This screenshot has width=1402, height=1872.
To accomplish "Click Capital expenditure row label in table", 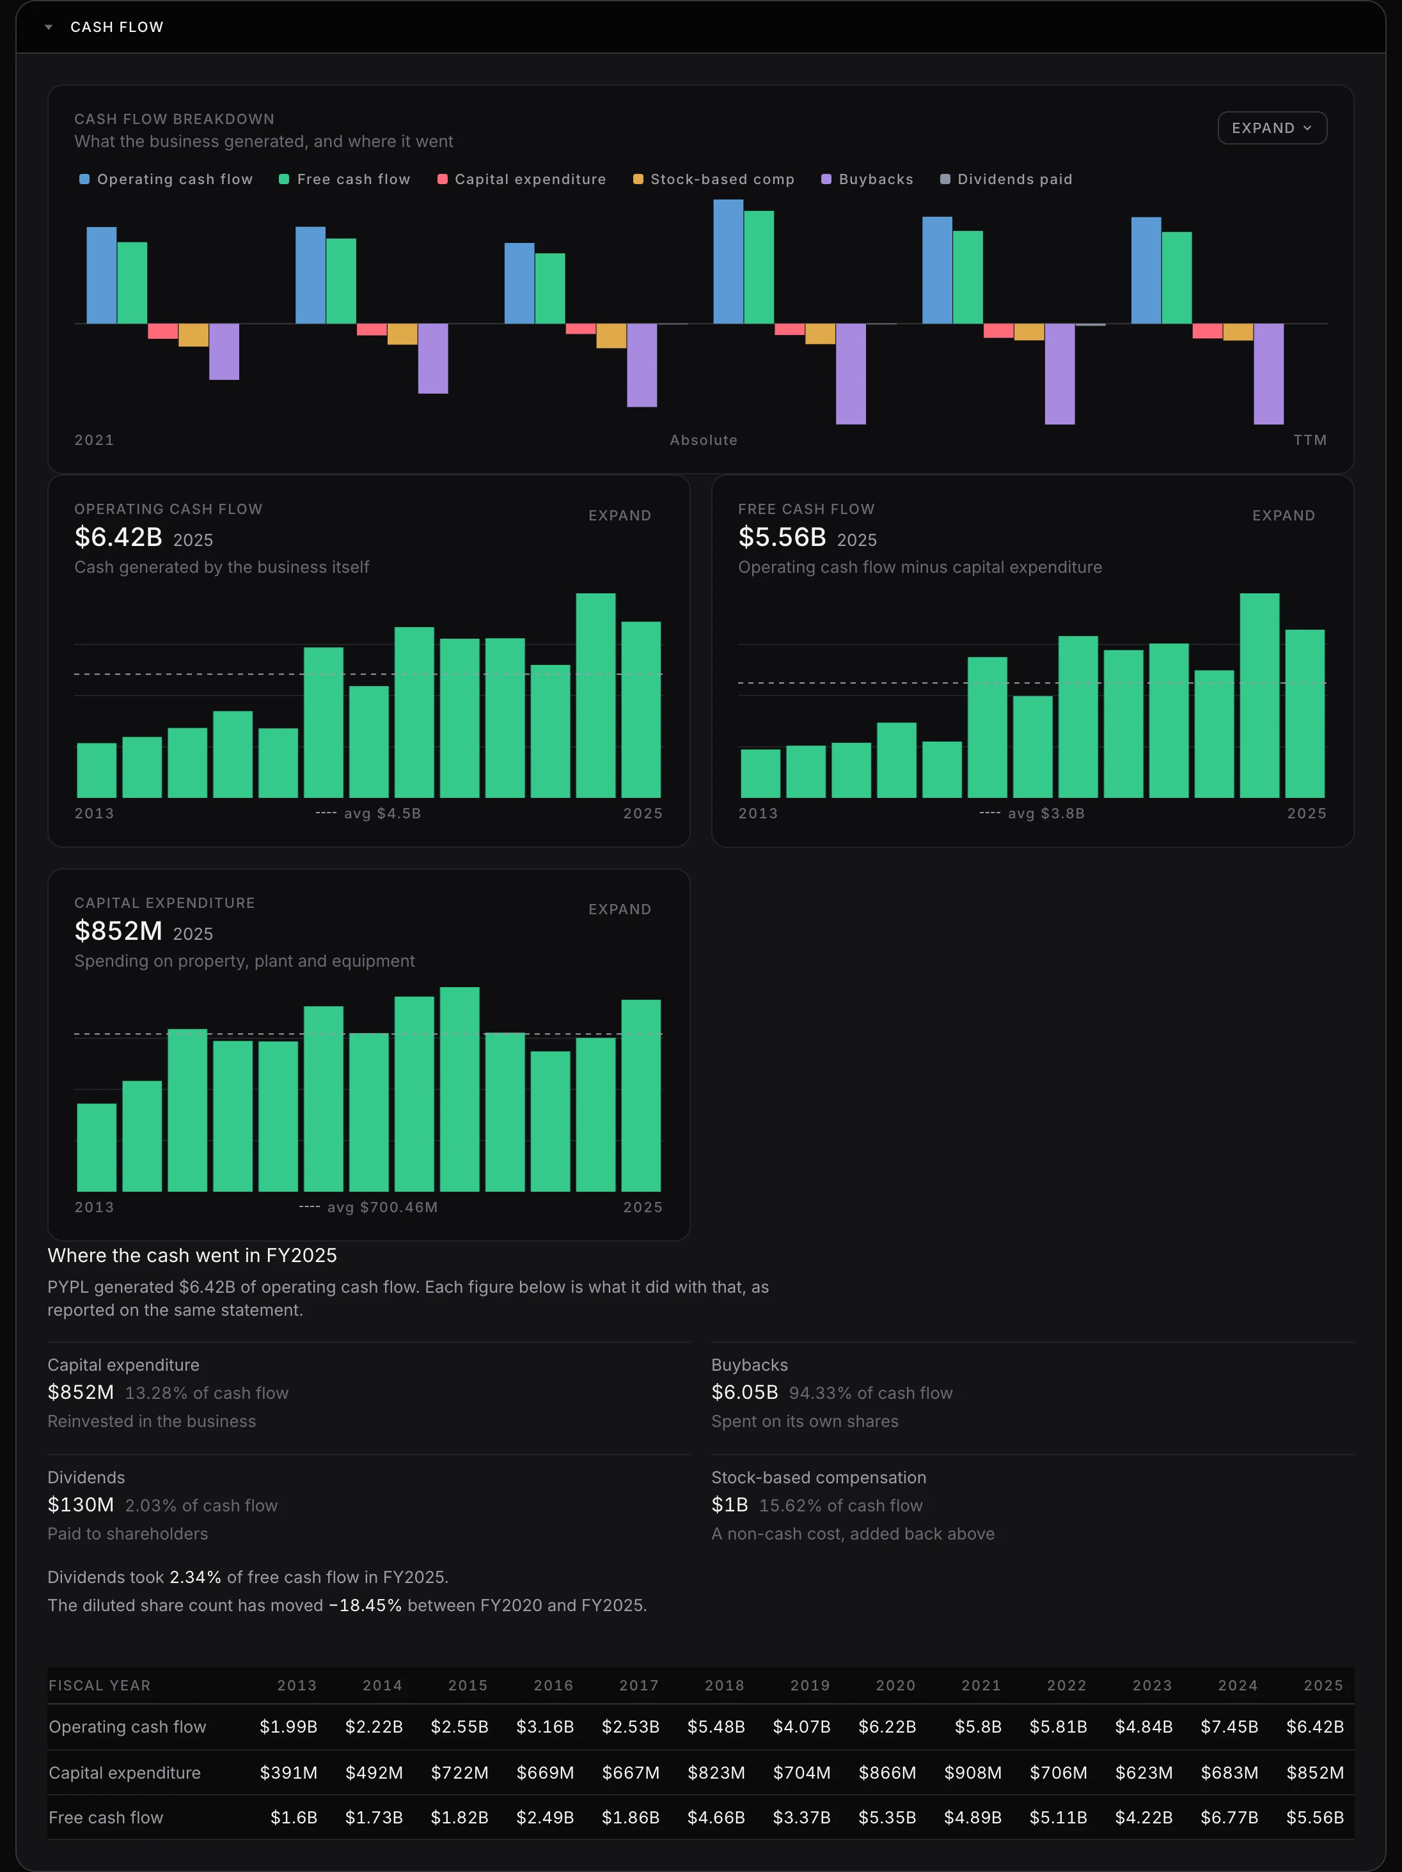I will [125, 1772].
